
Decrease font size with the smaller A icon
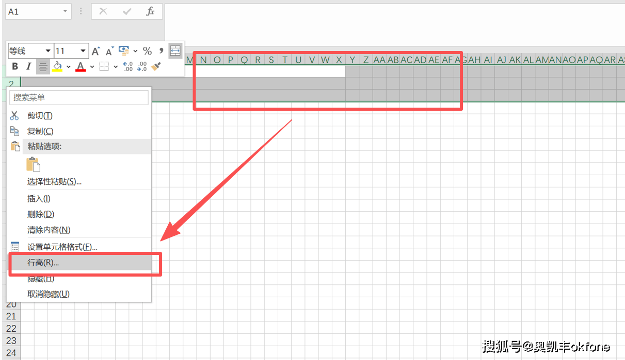pos(109,51)
